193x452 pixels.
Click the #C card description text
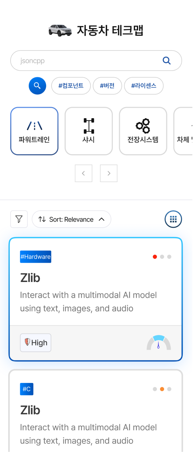pyautogui.click(x=88, y=434)
